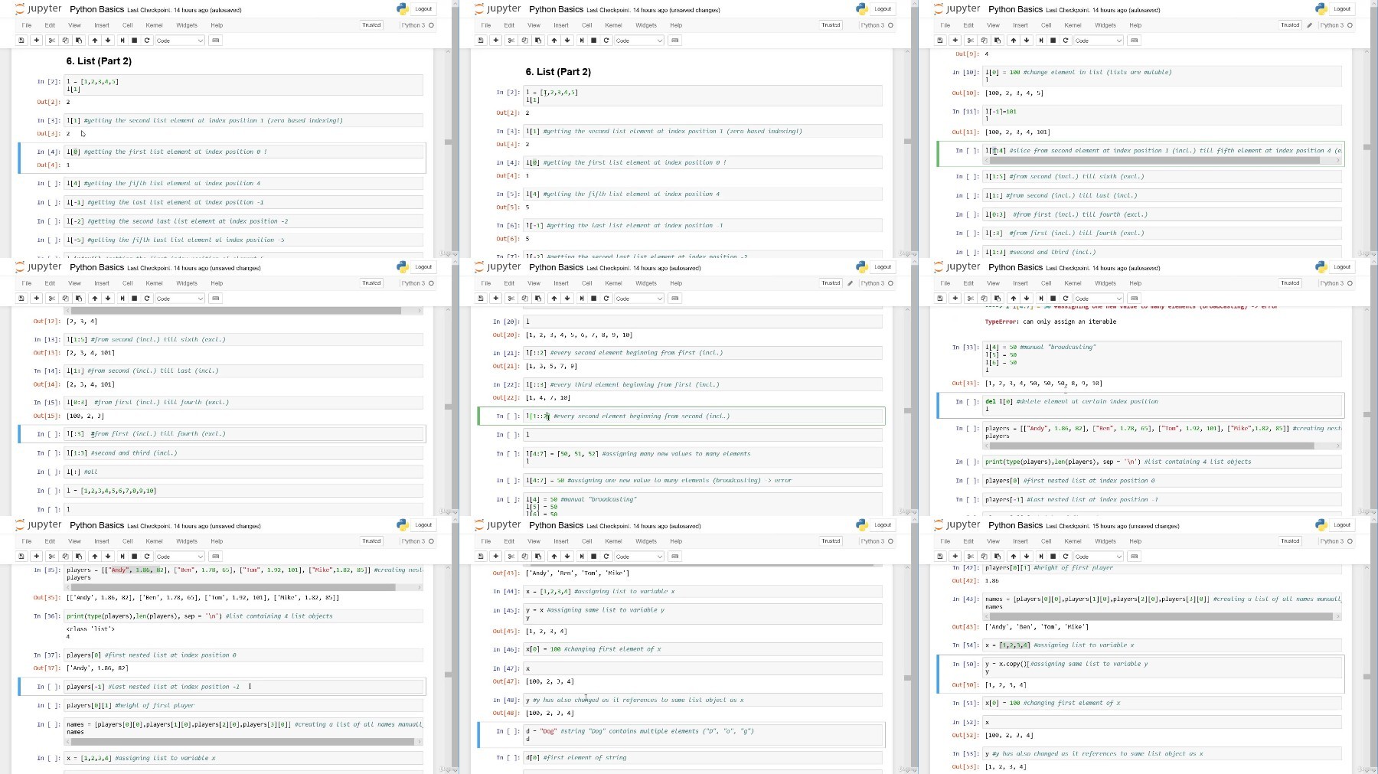Restart kernel in notebook whose In [4] is selected
Screen dimensions: 1378x774
[147, 40]
